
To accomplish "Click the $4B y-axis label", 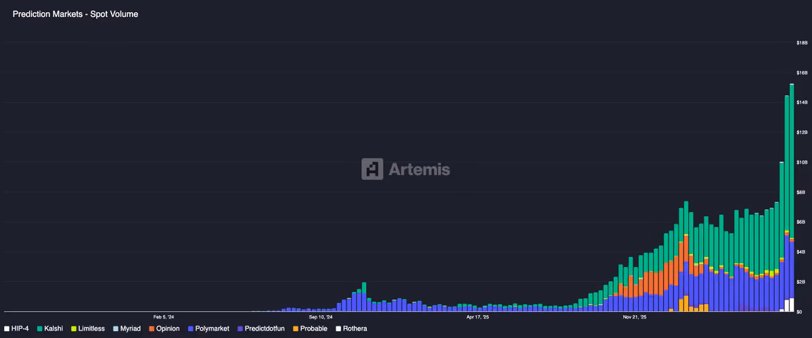I will point(802,251).
